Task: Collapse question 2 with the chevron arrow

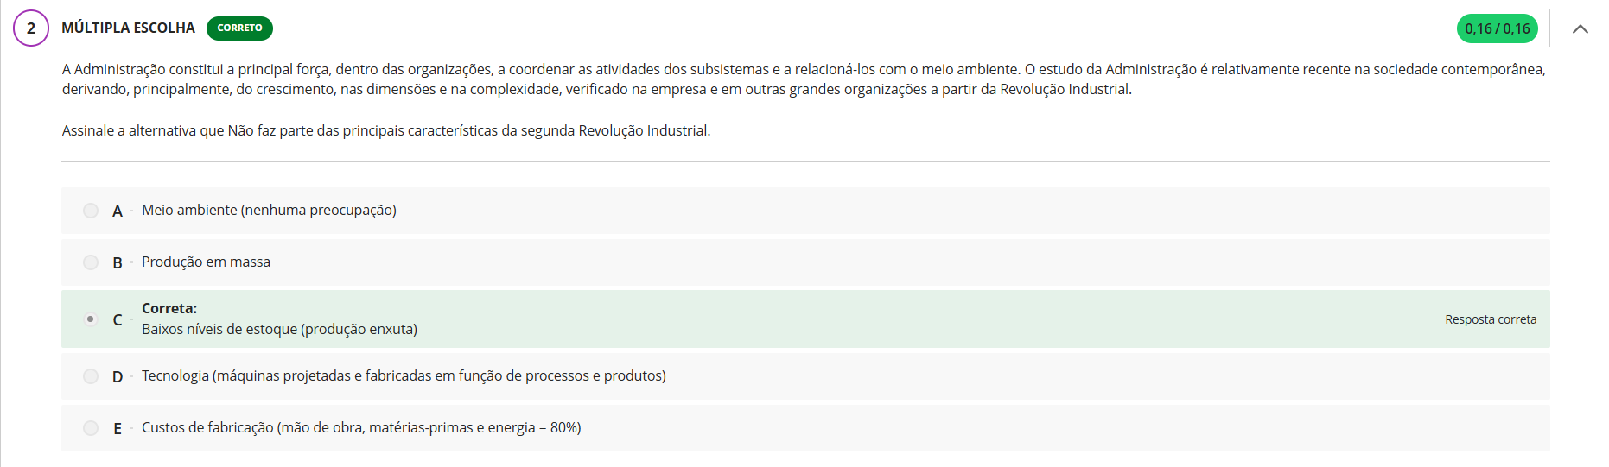Action: coord(1580,29)
